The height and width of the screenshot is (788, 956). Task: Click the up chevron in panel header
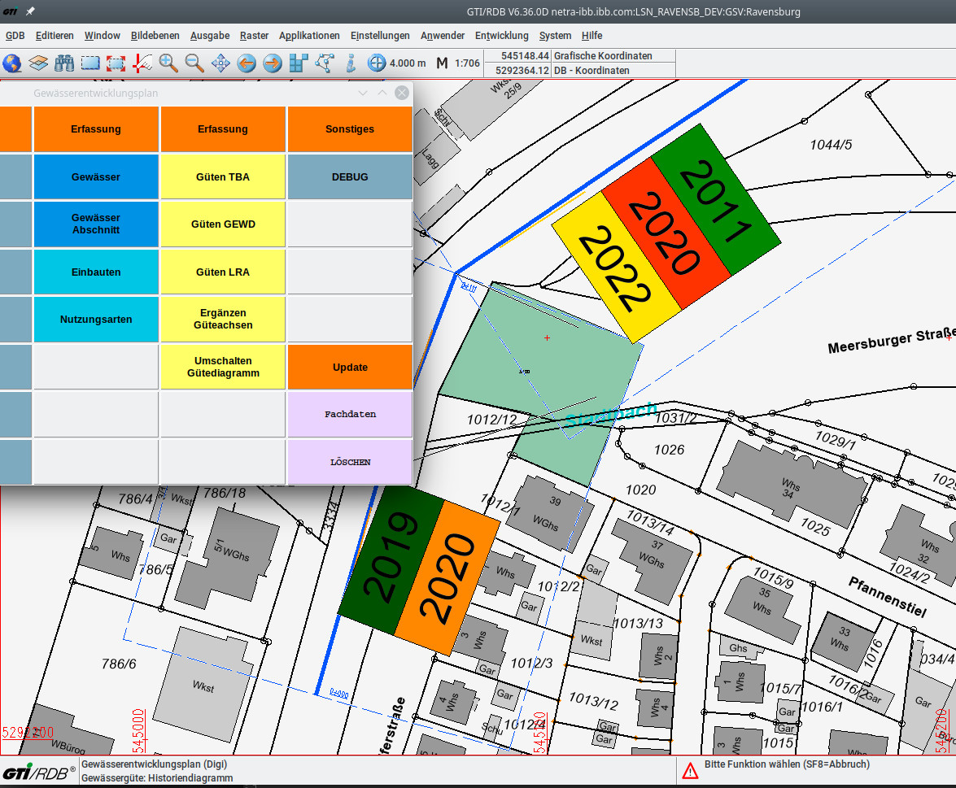pyautogui.click(x=382, y=94)
